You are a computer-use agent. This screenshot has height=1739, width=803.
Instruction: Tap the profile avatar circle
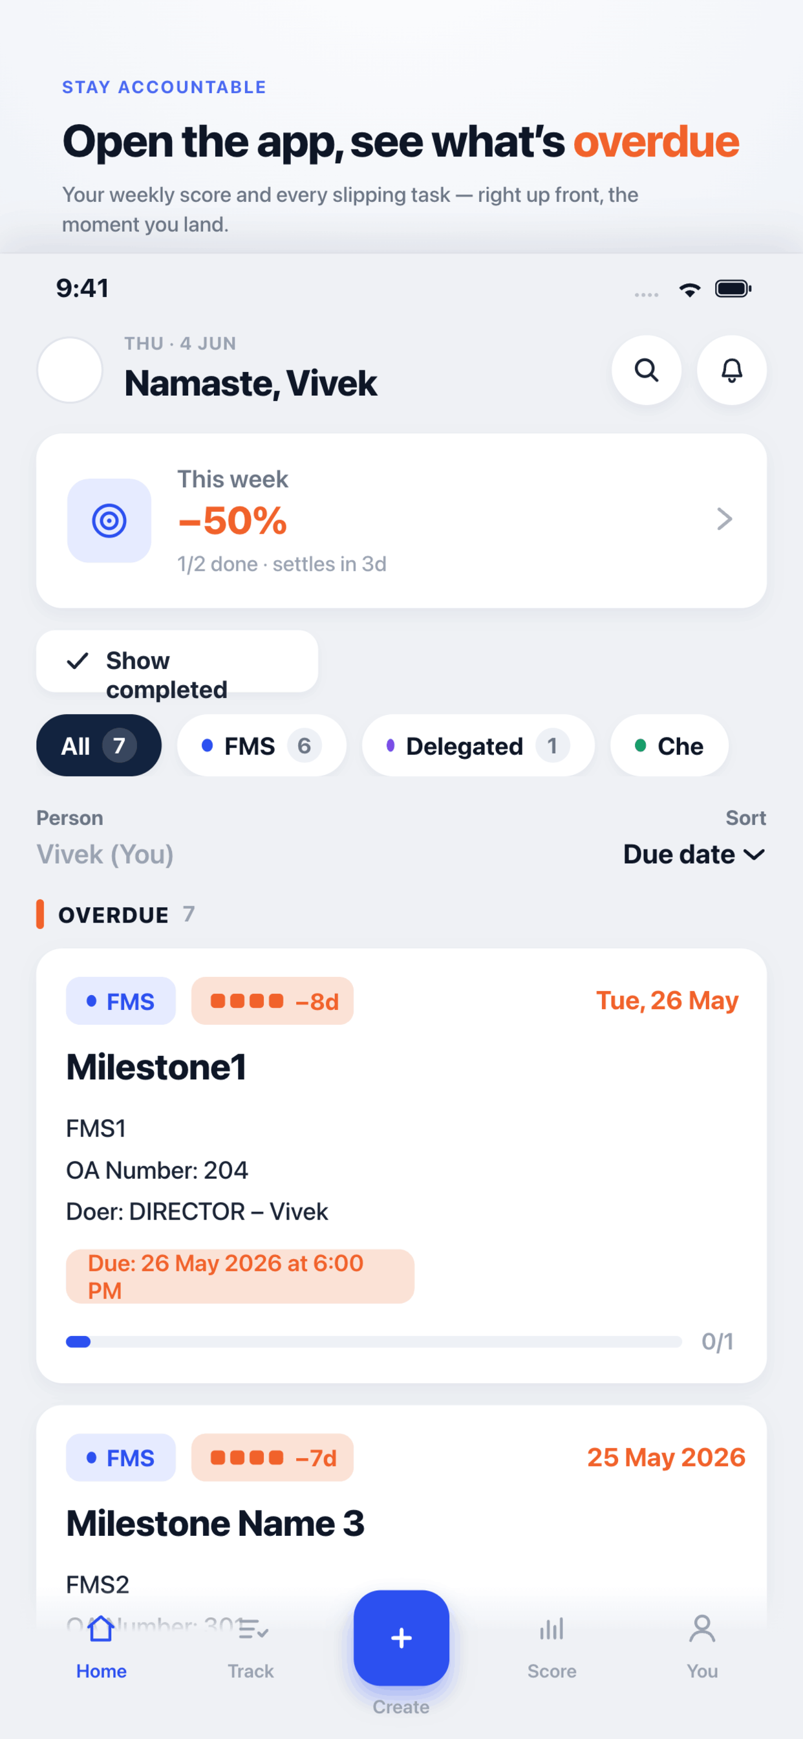[70, 370]
